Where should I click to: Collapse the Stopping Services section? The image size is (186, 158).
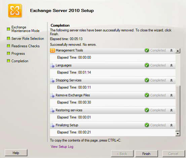(x=171, y=80)
